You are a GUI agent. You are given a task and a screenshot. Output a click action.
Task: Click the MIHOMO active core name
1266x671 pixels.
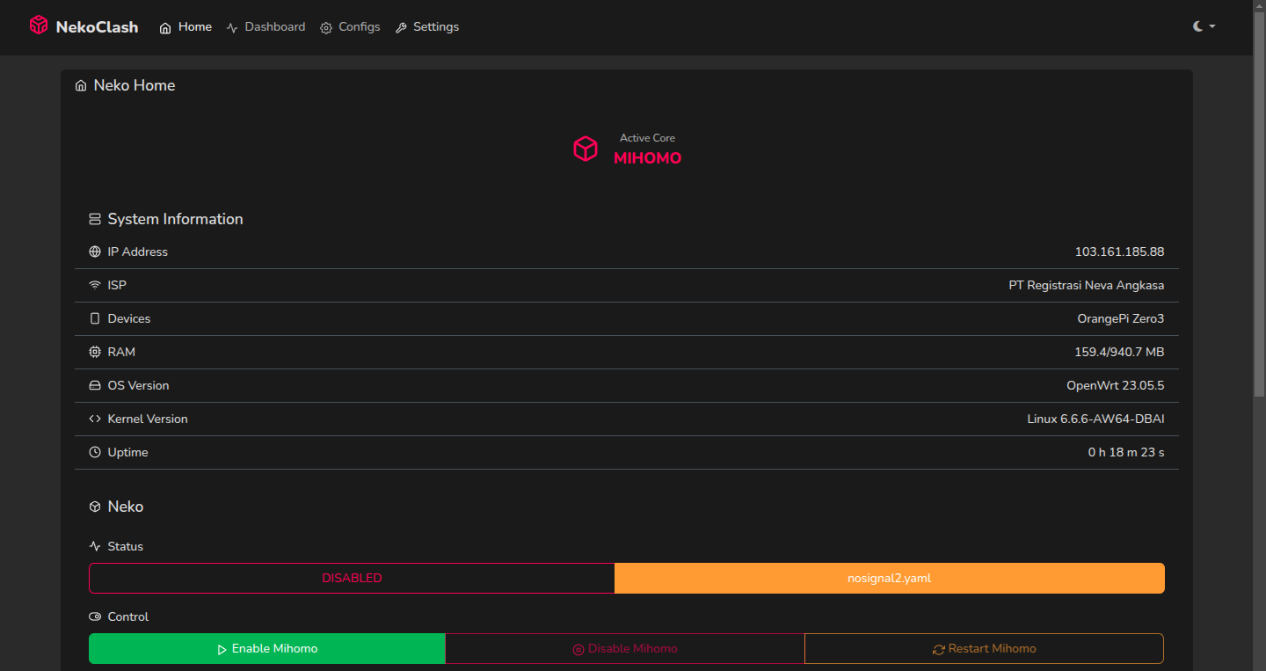(647, 158)
